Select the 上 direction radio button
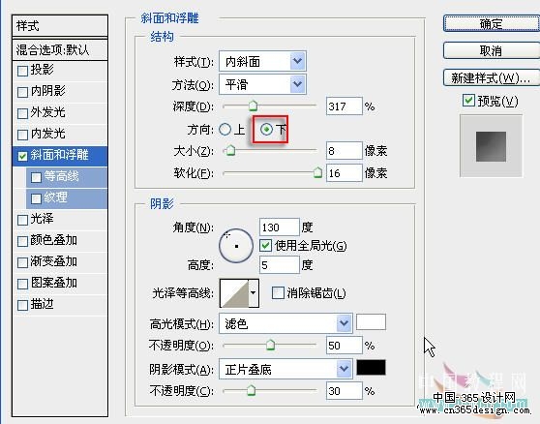 225,130
